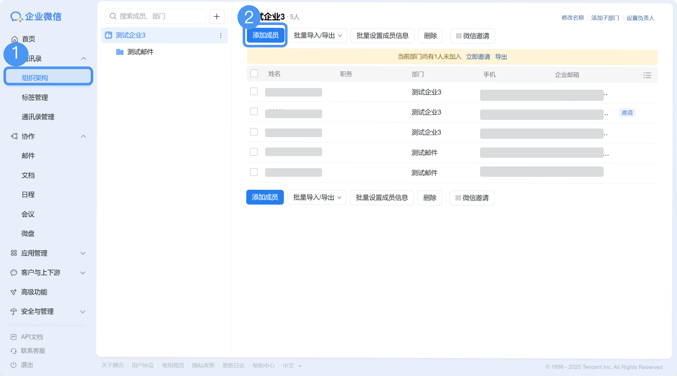Open the column settings list icon
Image resolution: width=677 pixels, height=376 pixels.
[x=647, y=75]
